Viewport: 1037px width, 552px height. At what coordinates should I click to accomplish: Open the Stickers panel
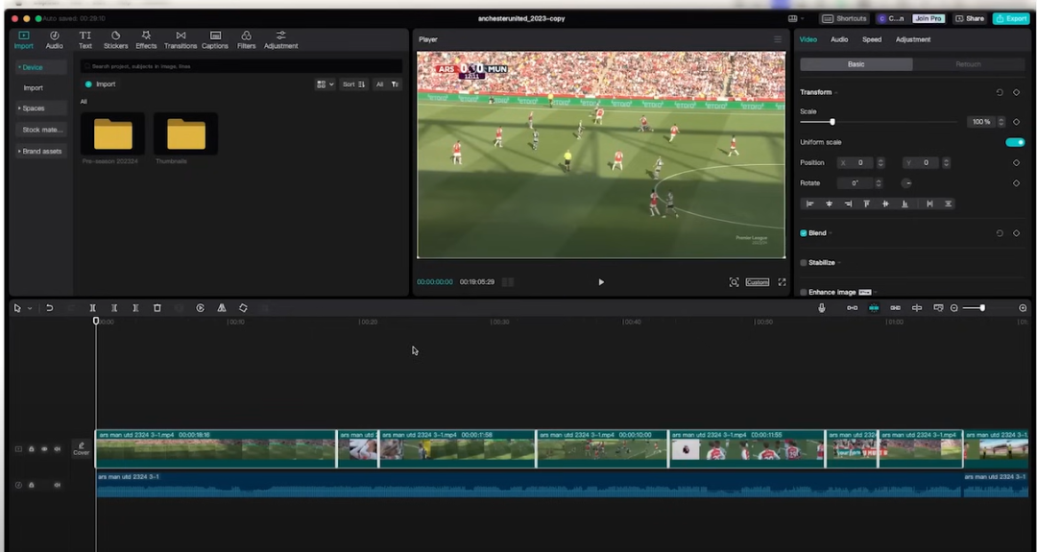[115, 39]
